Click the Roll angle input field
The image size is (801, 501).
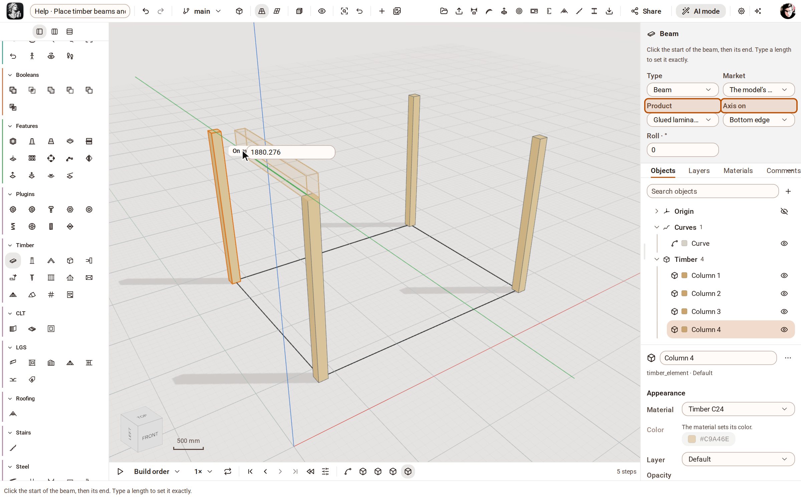pos(683,150)
